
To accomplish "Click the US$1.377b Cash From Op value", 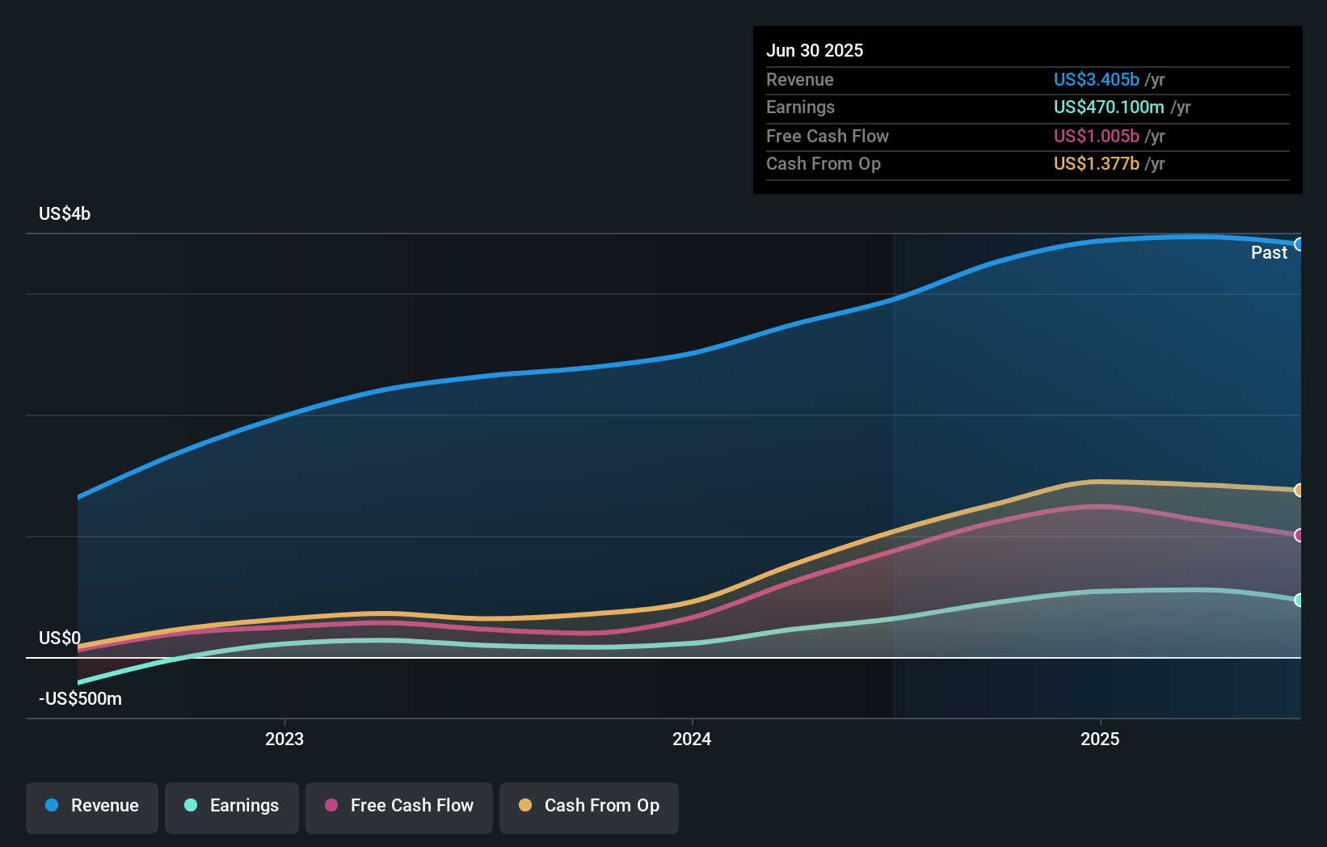I will (x=1096, y=163).
